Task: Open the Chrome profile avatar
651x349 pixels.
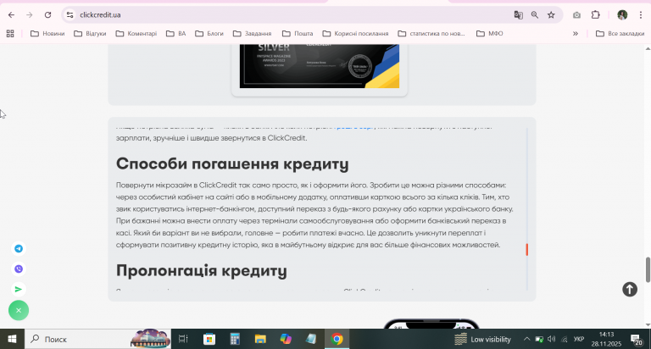Action: [622, 15]
